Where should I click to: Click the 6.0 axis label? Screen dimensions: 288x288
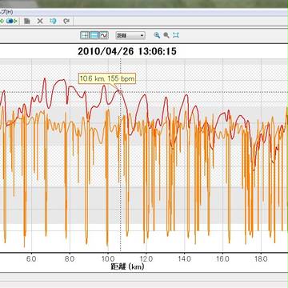point(31,259)
